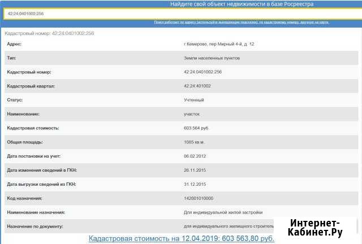Viewport: 362px width, 244px height.
Task: Open the search hint link below the search box
Action: pyautogui.click(x=242, y=22)
